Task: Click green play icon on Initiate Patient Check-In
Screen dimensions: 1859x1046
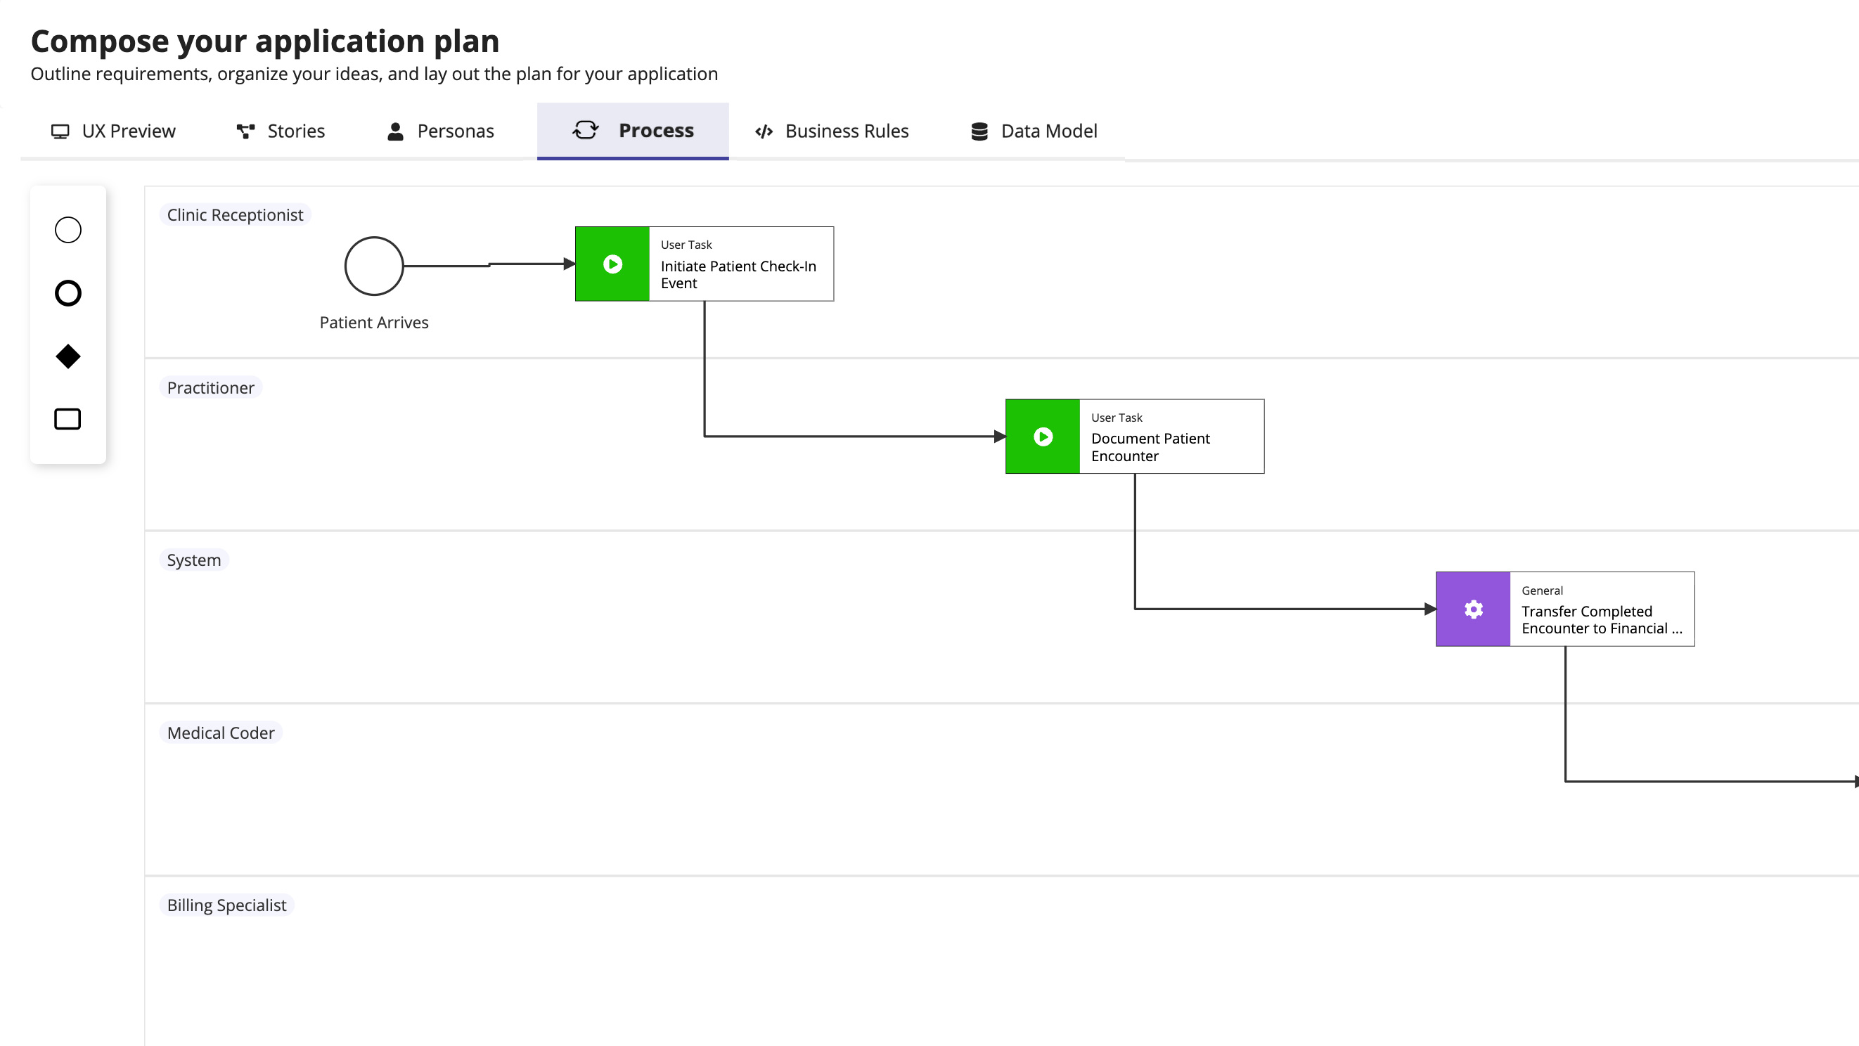Action: click(612, 264)
